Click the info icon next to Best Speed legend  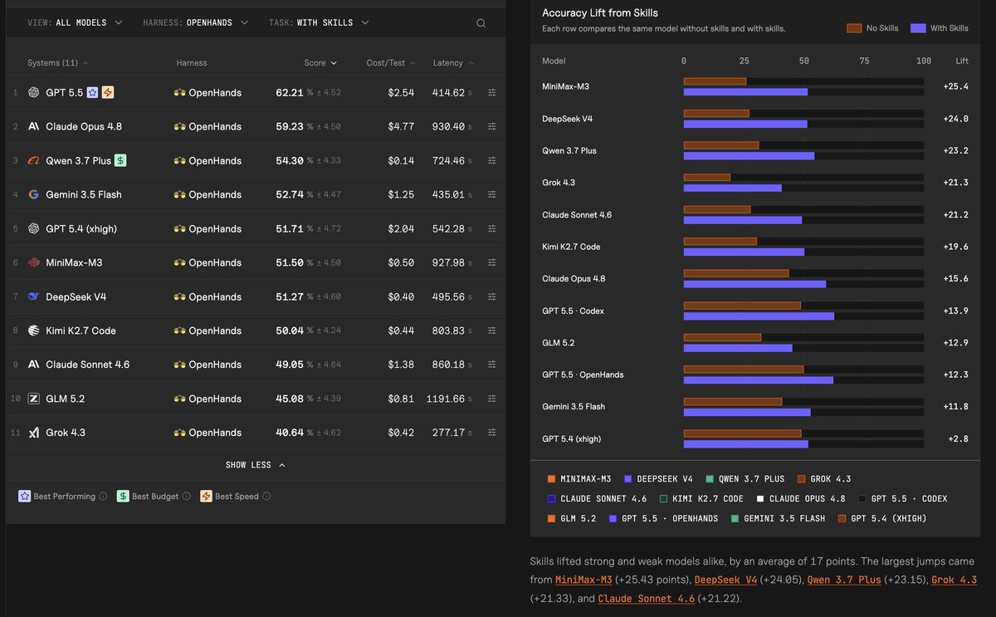coord(265,497)
